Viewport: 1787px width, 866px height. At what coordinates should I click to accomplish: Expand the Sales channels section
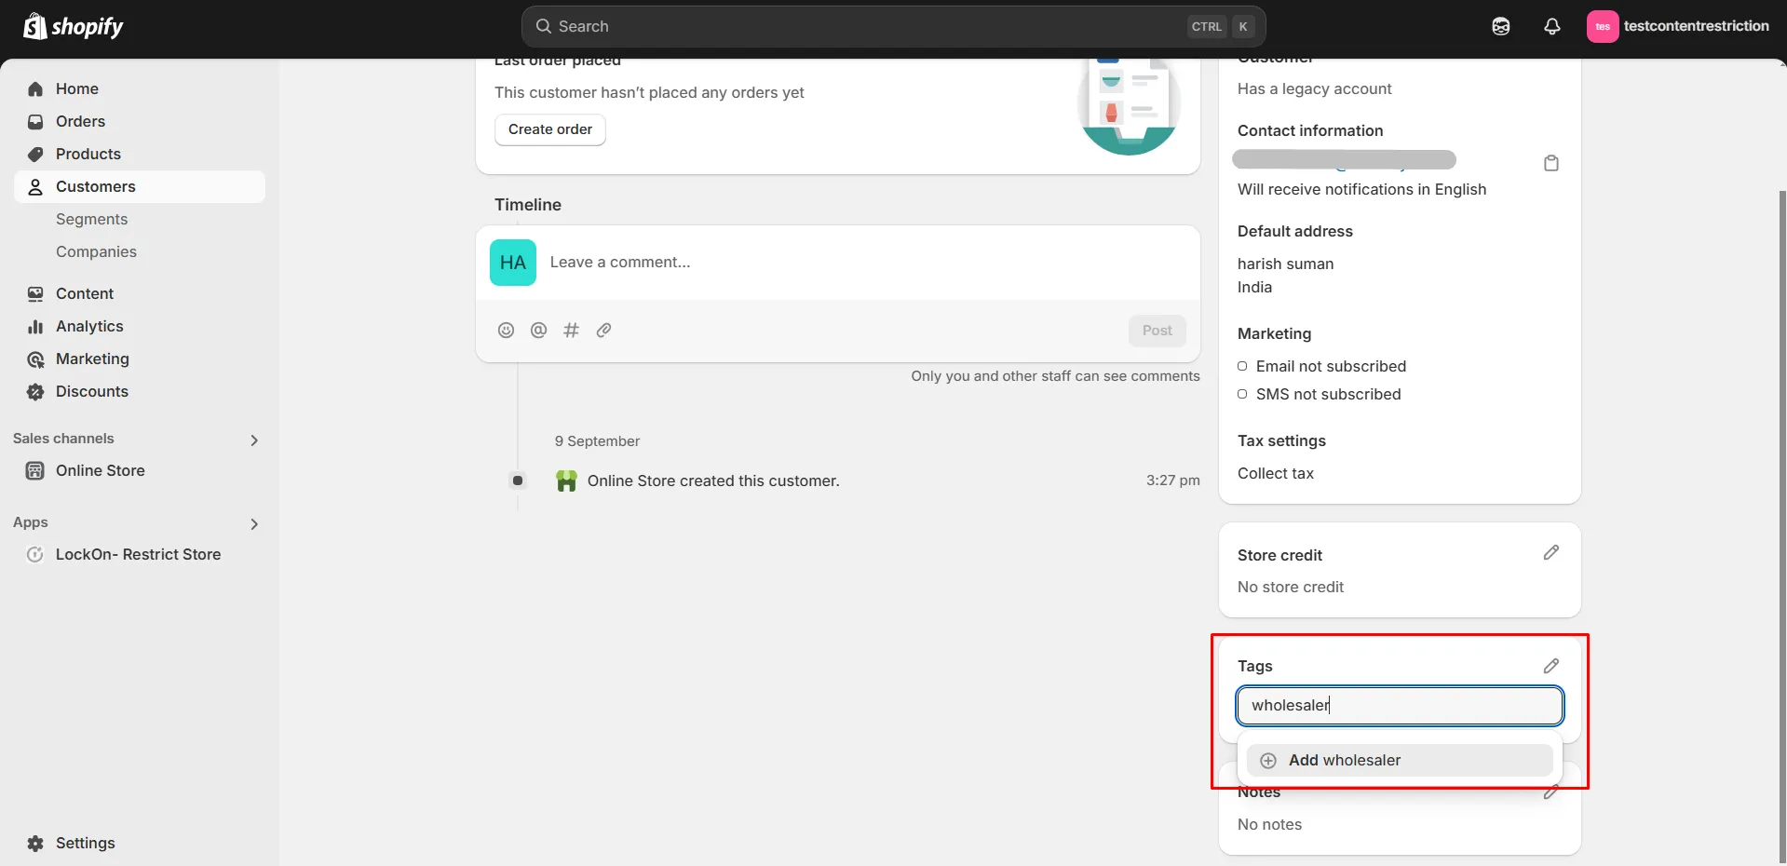(x=254, y=440)
